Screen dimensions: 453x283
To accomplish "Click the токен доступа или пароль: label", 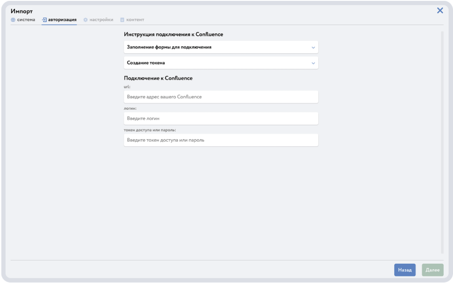I will coord(150,130).
